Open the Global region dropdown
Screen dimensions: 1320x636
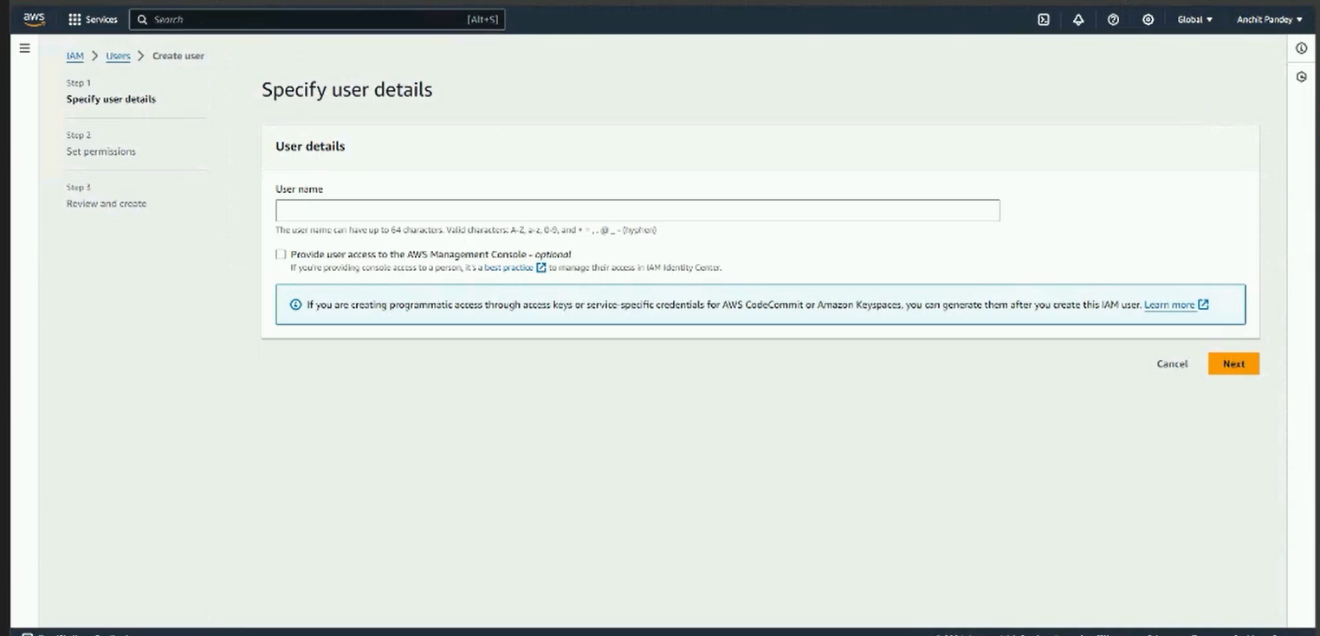coord(1194,19)
